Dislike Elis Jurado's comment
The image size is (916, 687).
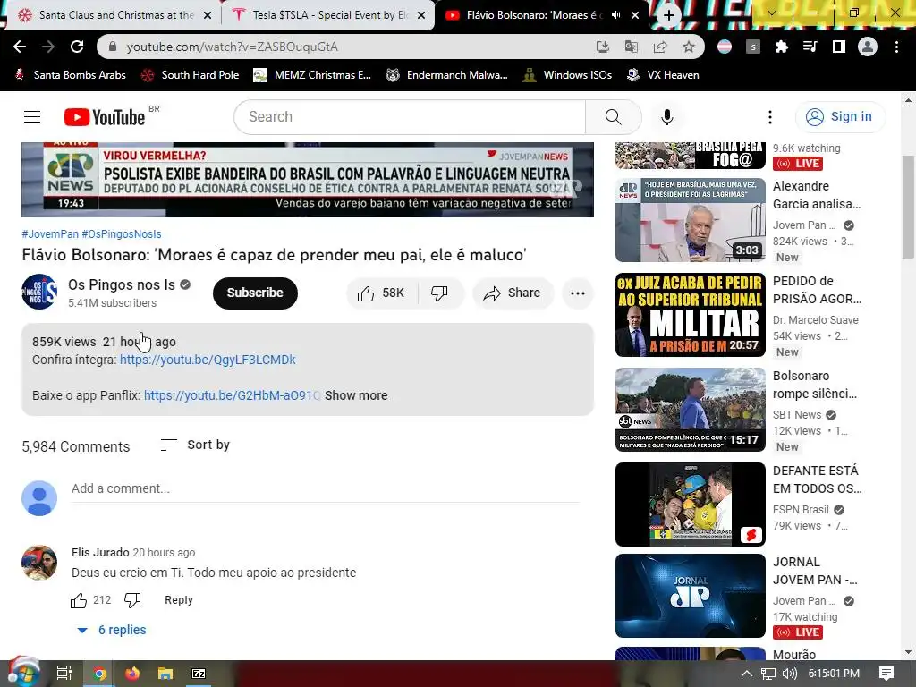(x=132, y=600)
